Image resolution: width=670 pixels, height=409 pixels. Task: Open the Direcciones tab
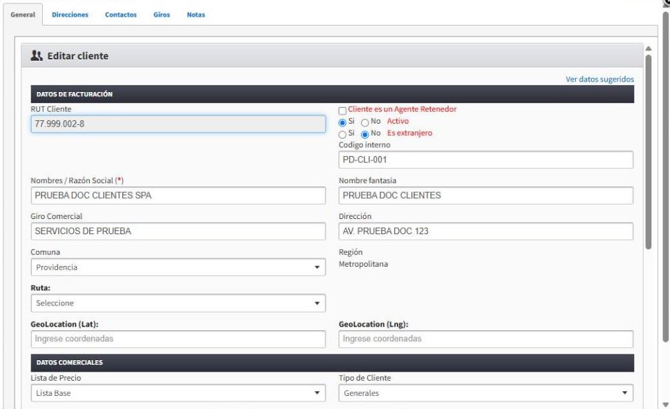click(x=70, y=15)
